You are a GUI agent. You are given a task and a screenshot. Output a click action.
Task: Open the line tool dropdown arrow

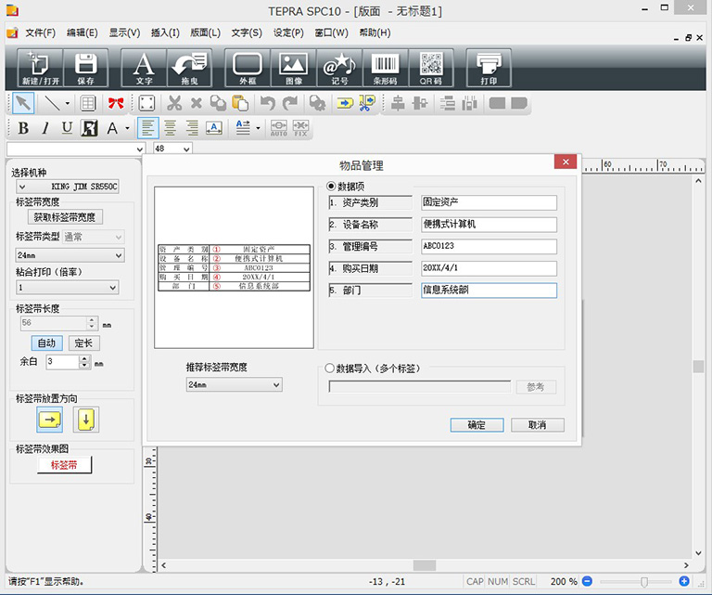click(68, 104)
